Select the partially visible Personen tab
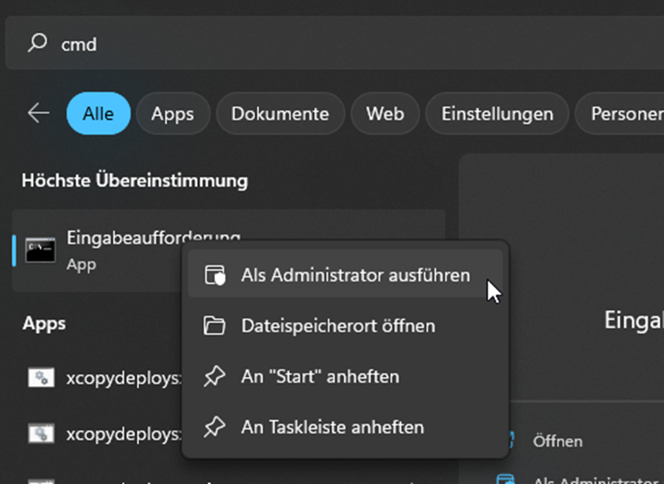Screen dimensions: 664x484 pyautogui.click(x=620, y=114)
